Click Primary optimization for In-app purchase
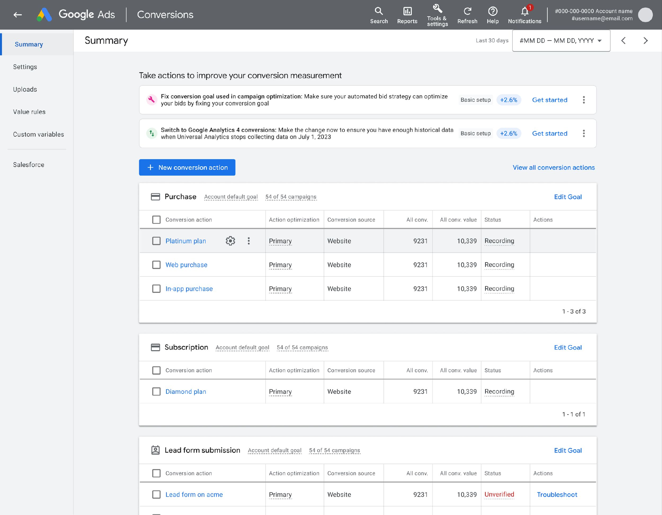The width and height of the screenshot is (662, 515). tap(280, 289)
